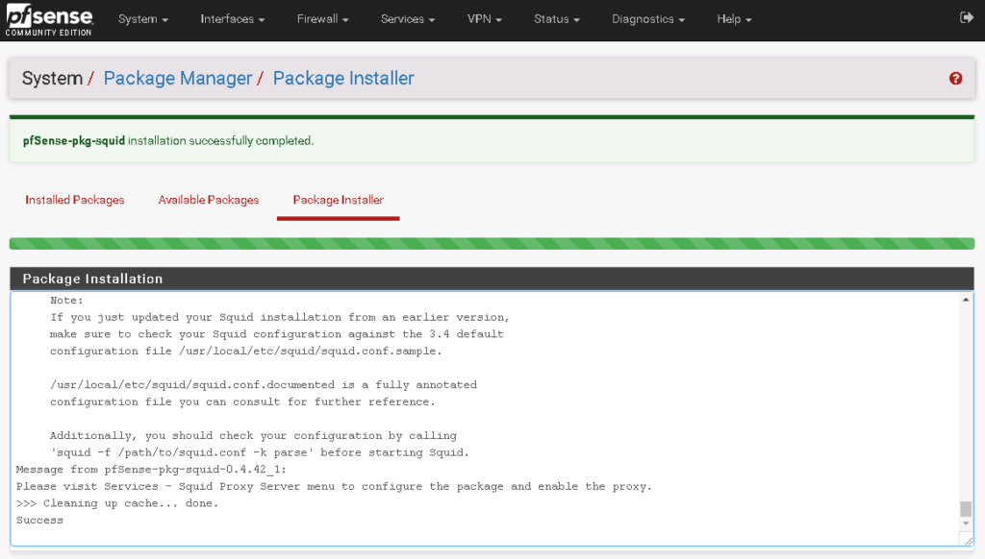This screenshot has height=559, width=985.
Task: Click the Package Installer breadcrumb link
Action: click(x=343, y=79)
